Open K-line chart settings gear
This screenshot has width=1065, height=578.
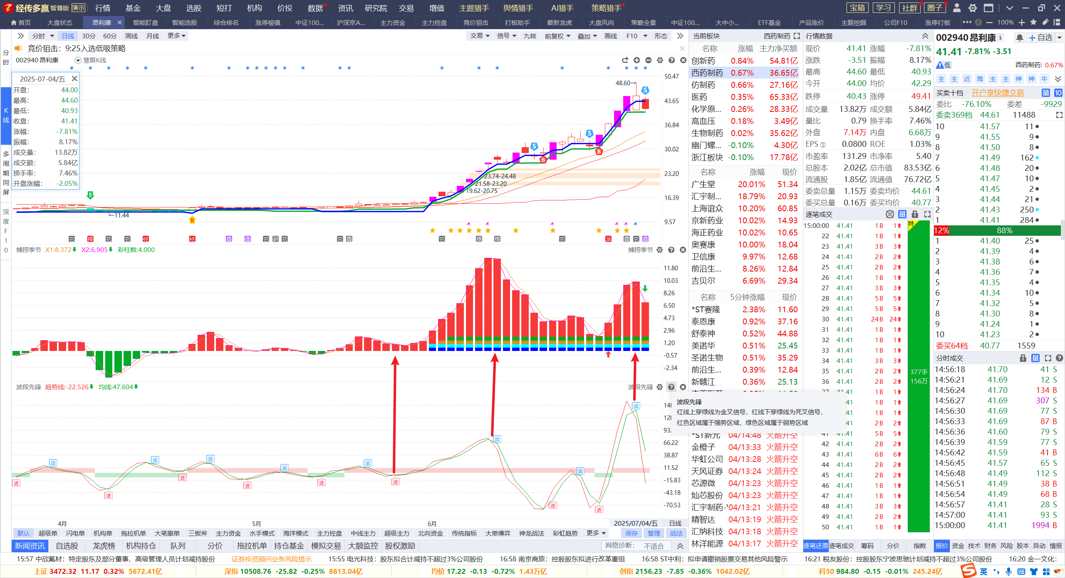[x=660, y=60]
